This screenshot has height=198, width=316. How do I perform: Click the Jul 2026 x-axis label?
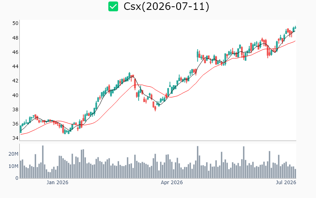[x=286, y=183]
